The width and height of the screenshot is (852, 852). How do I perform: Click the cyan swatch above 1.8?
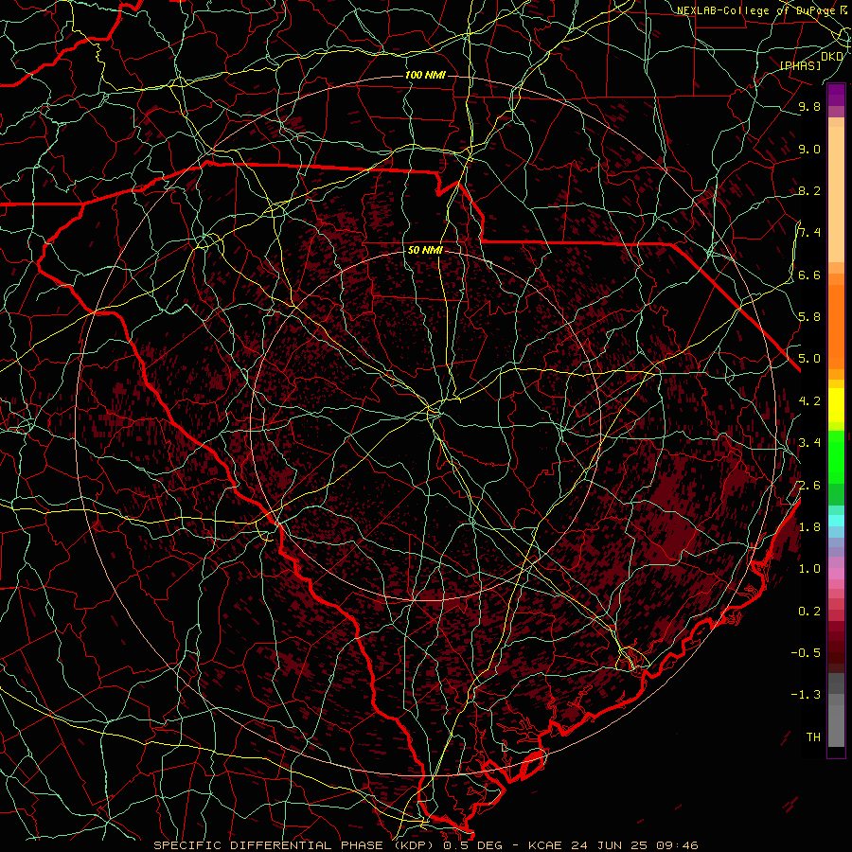point(836,521)
